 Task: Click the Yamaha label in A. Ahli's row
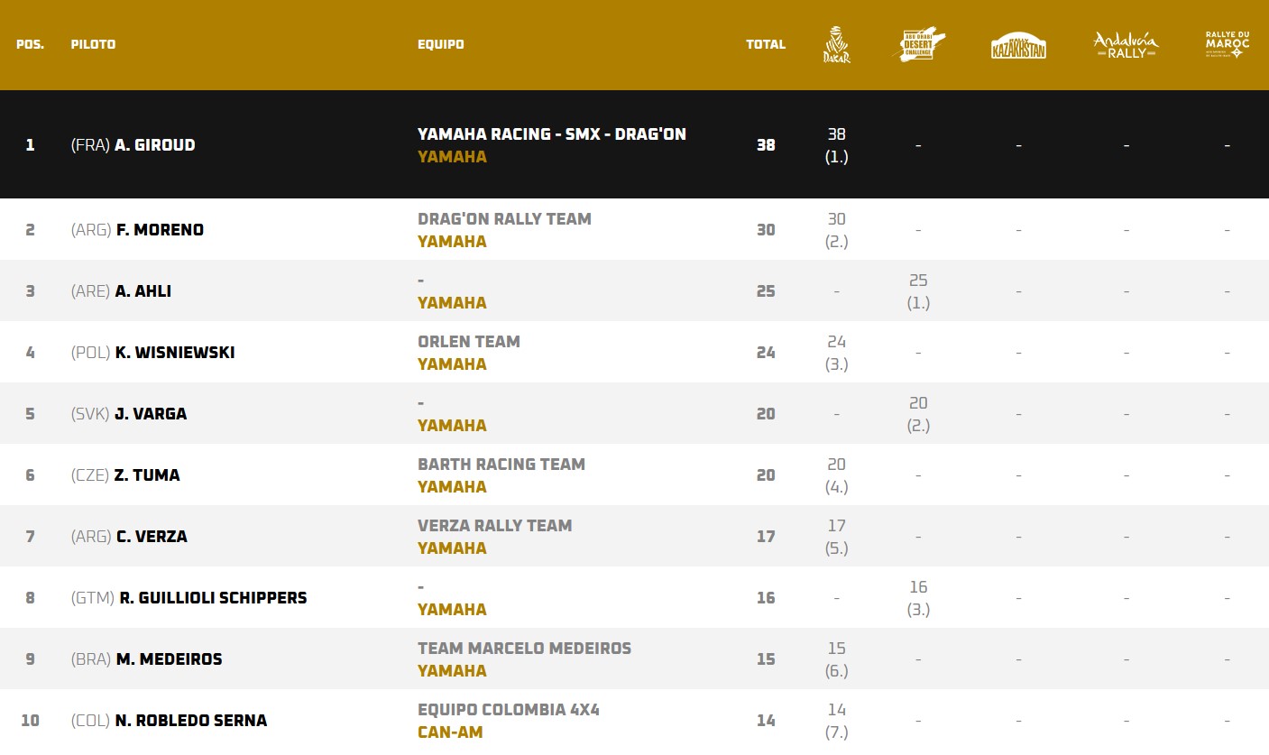pyautogui.click(x=452, y=303)
